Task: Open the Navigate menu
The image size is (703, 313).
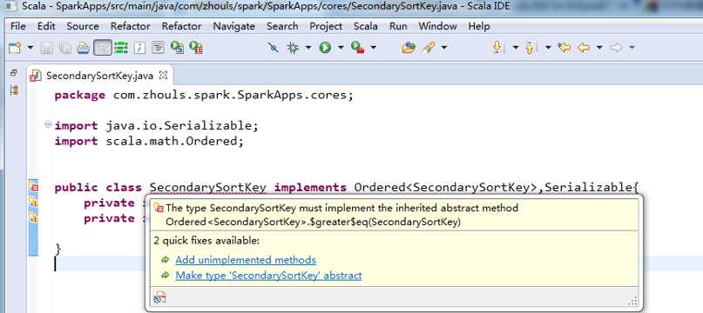Action: pyautogui.click(x=234, y=26)
